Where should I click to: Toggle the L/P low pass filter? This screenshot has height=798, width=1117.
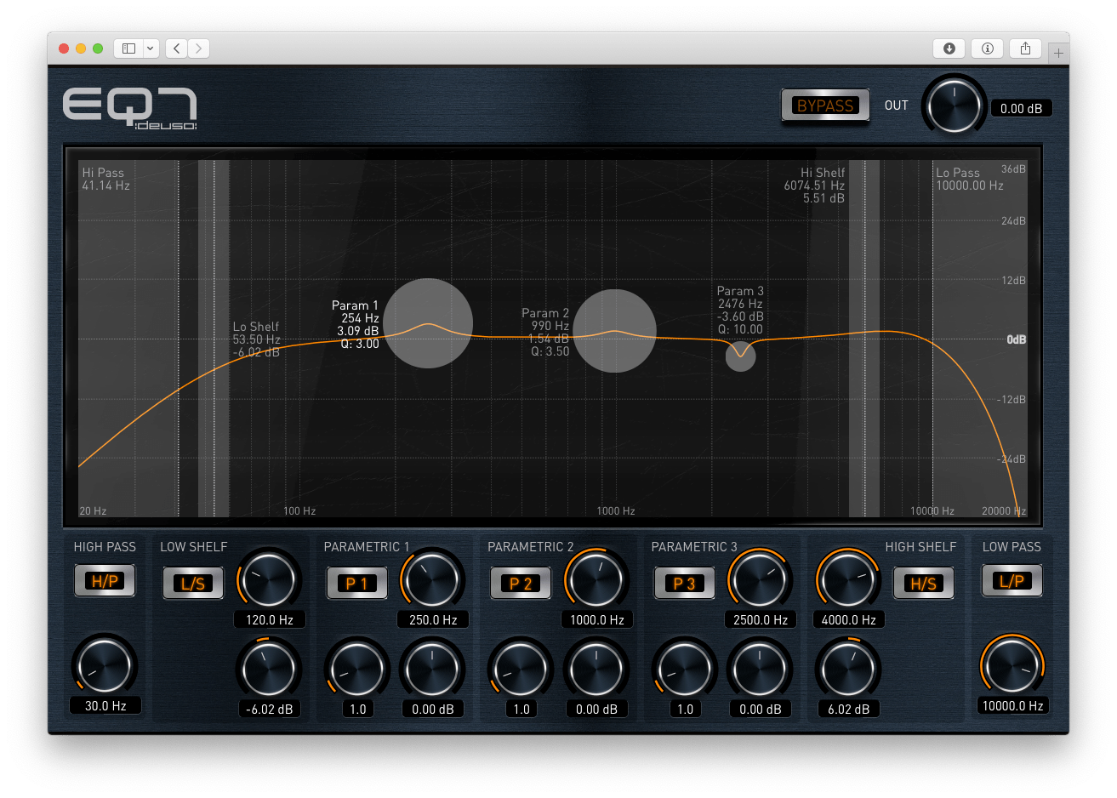(x=1012, y=581)
